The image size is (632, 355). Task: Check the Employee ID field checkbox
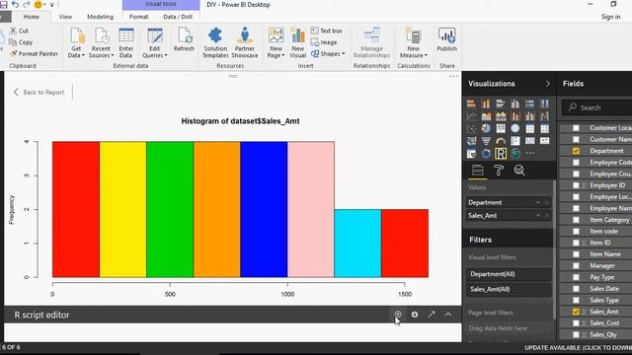pos(576,185)
